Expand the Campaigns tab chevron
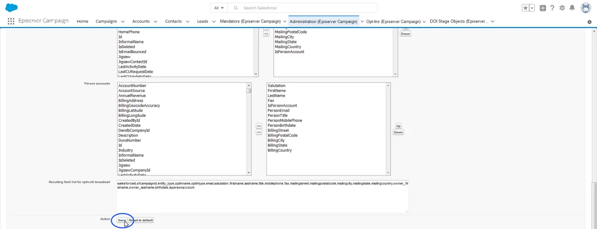This screenshot has height=229, width=597. [123, 22]
